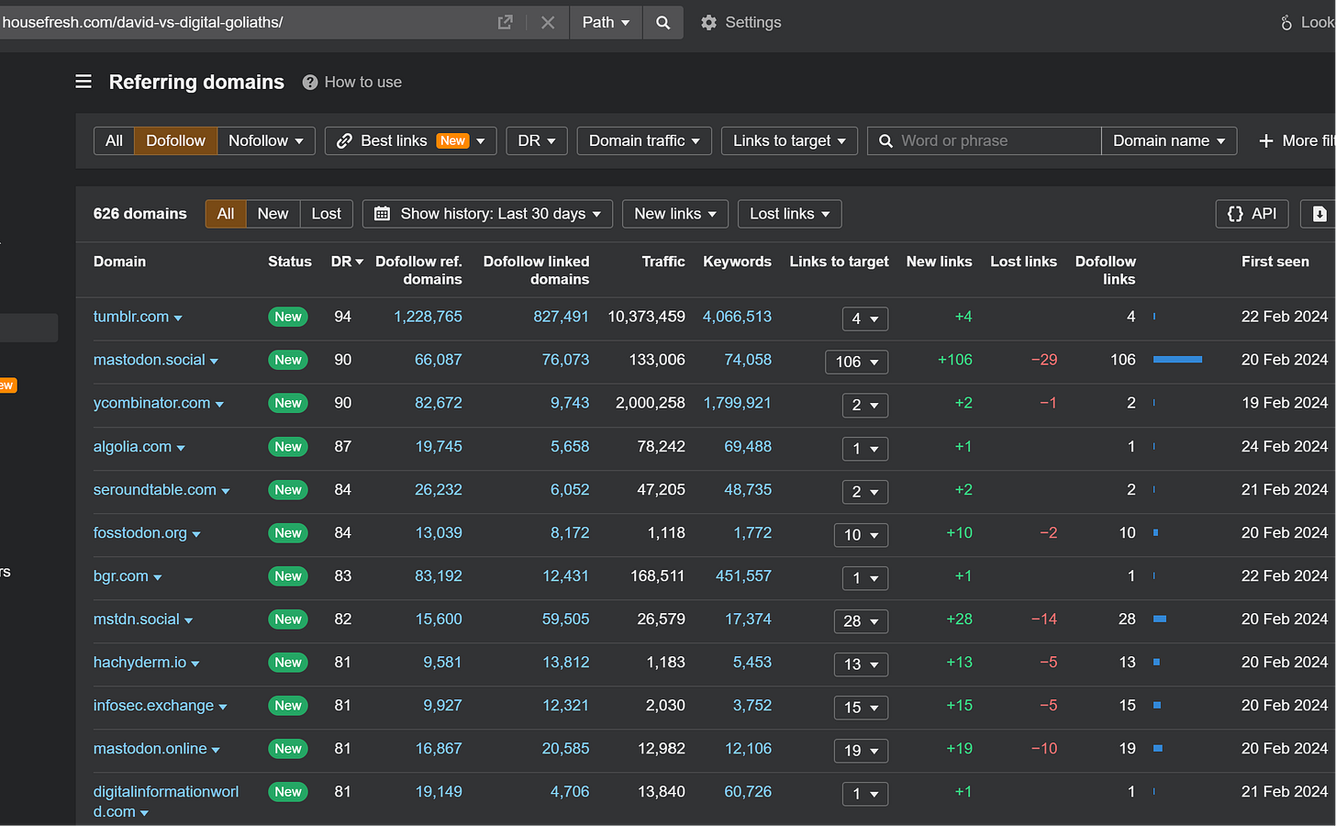This screenshot has width=1336, height=826.
Task: Click the Word or phrase search field
Action: (984, 140)
